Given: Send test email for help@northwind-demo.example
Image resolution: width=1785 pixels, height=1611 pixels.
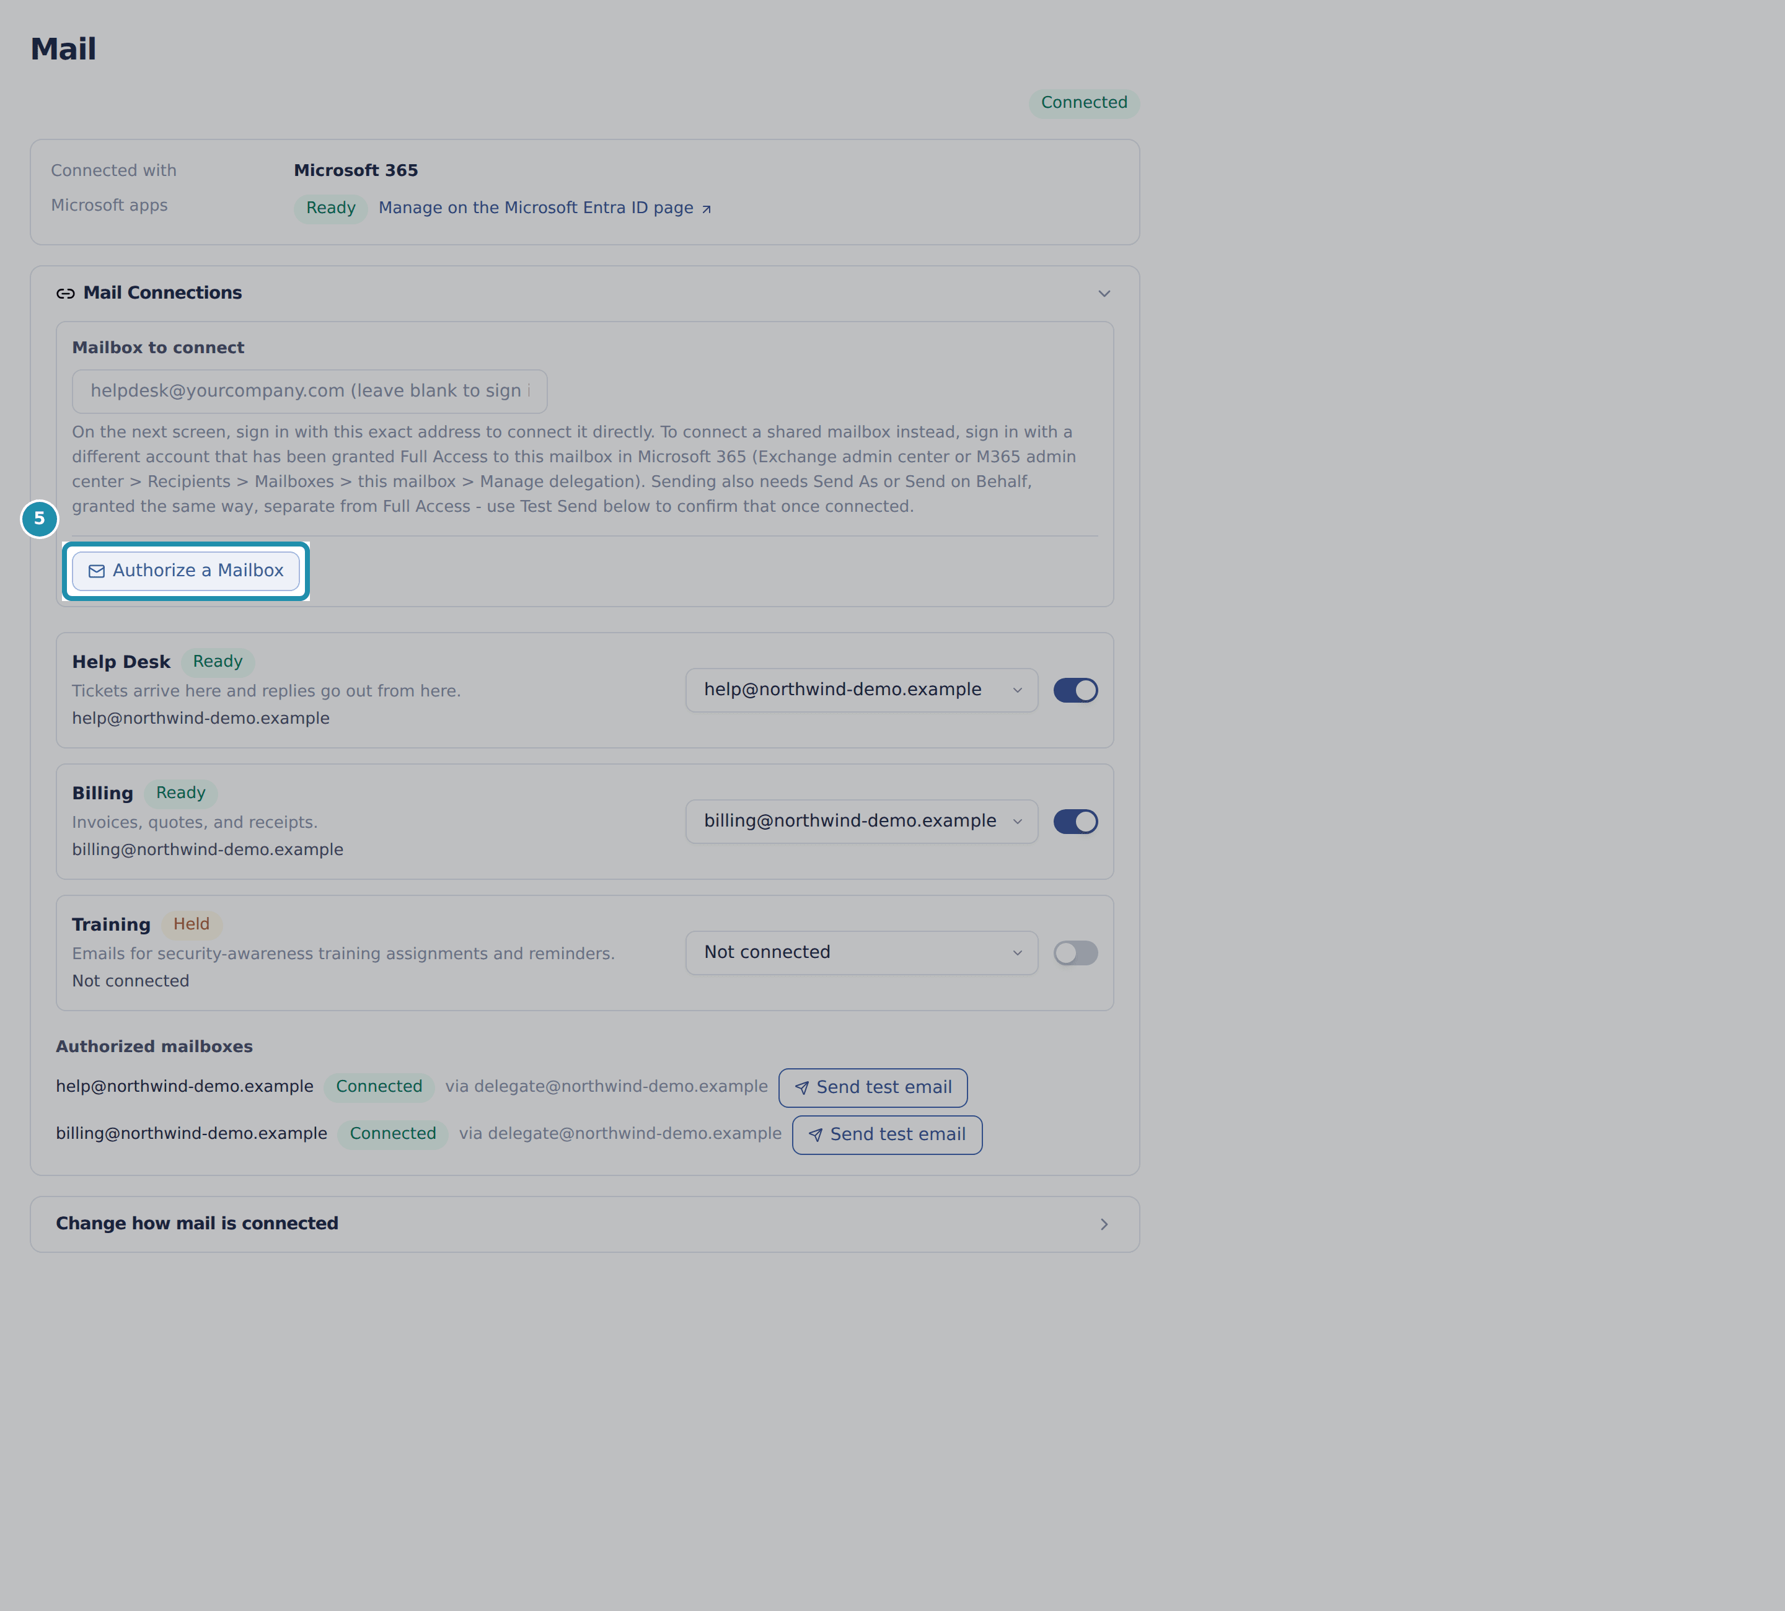Looking at the screenshot, I should coord(873,1088).
